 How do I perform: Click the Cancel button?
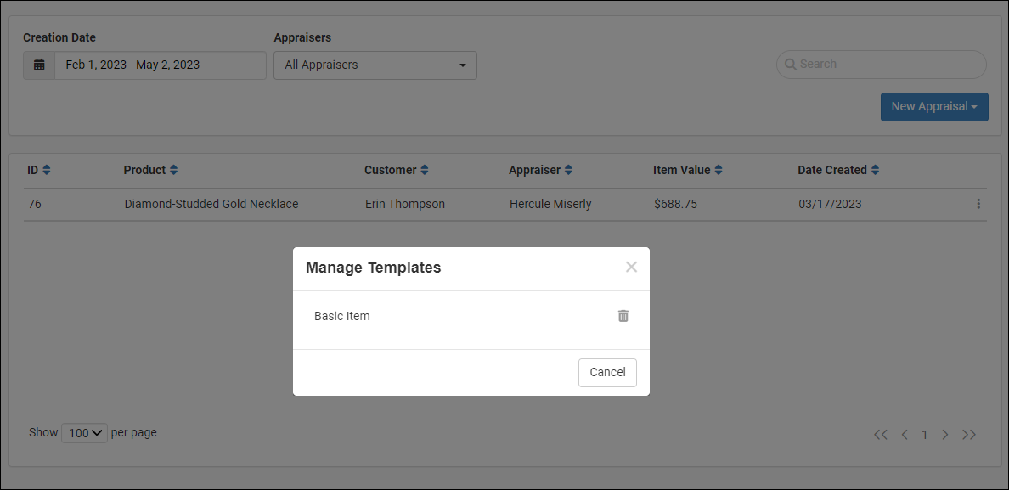point(607,372)
